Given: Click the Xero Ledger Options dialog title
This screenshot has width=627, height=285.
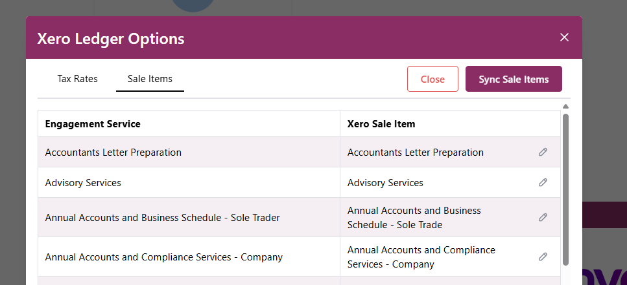Looking at the screenshot, I should (111, 38).
